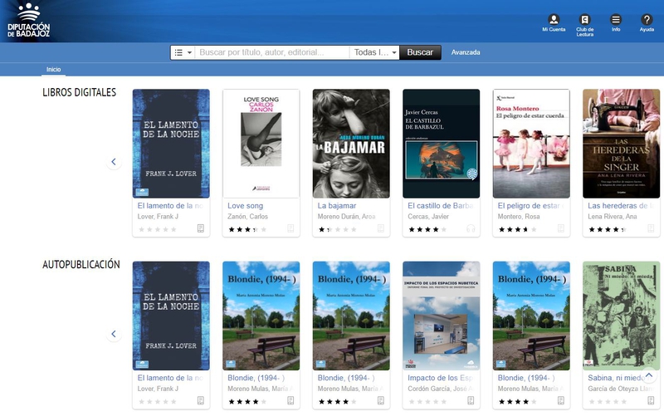Viewport: 664px width, 416px height.
Task: Click the search field 'Buscar por título, autor, editorial'
Action: [x=272, y=52]
